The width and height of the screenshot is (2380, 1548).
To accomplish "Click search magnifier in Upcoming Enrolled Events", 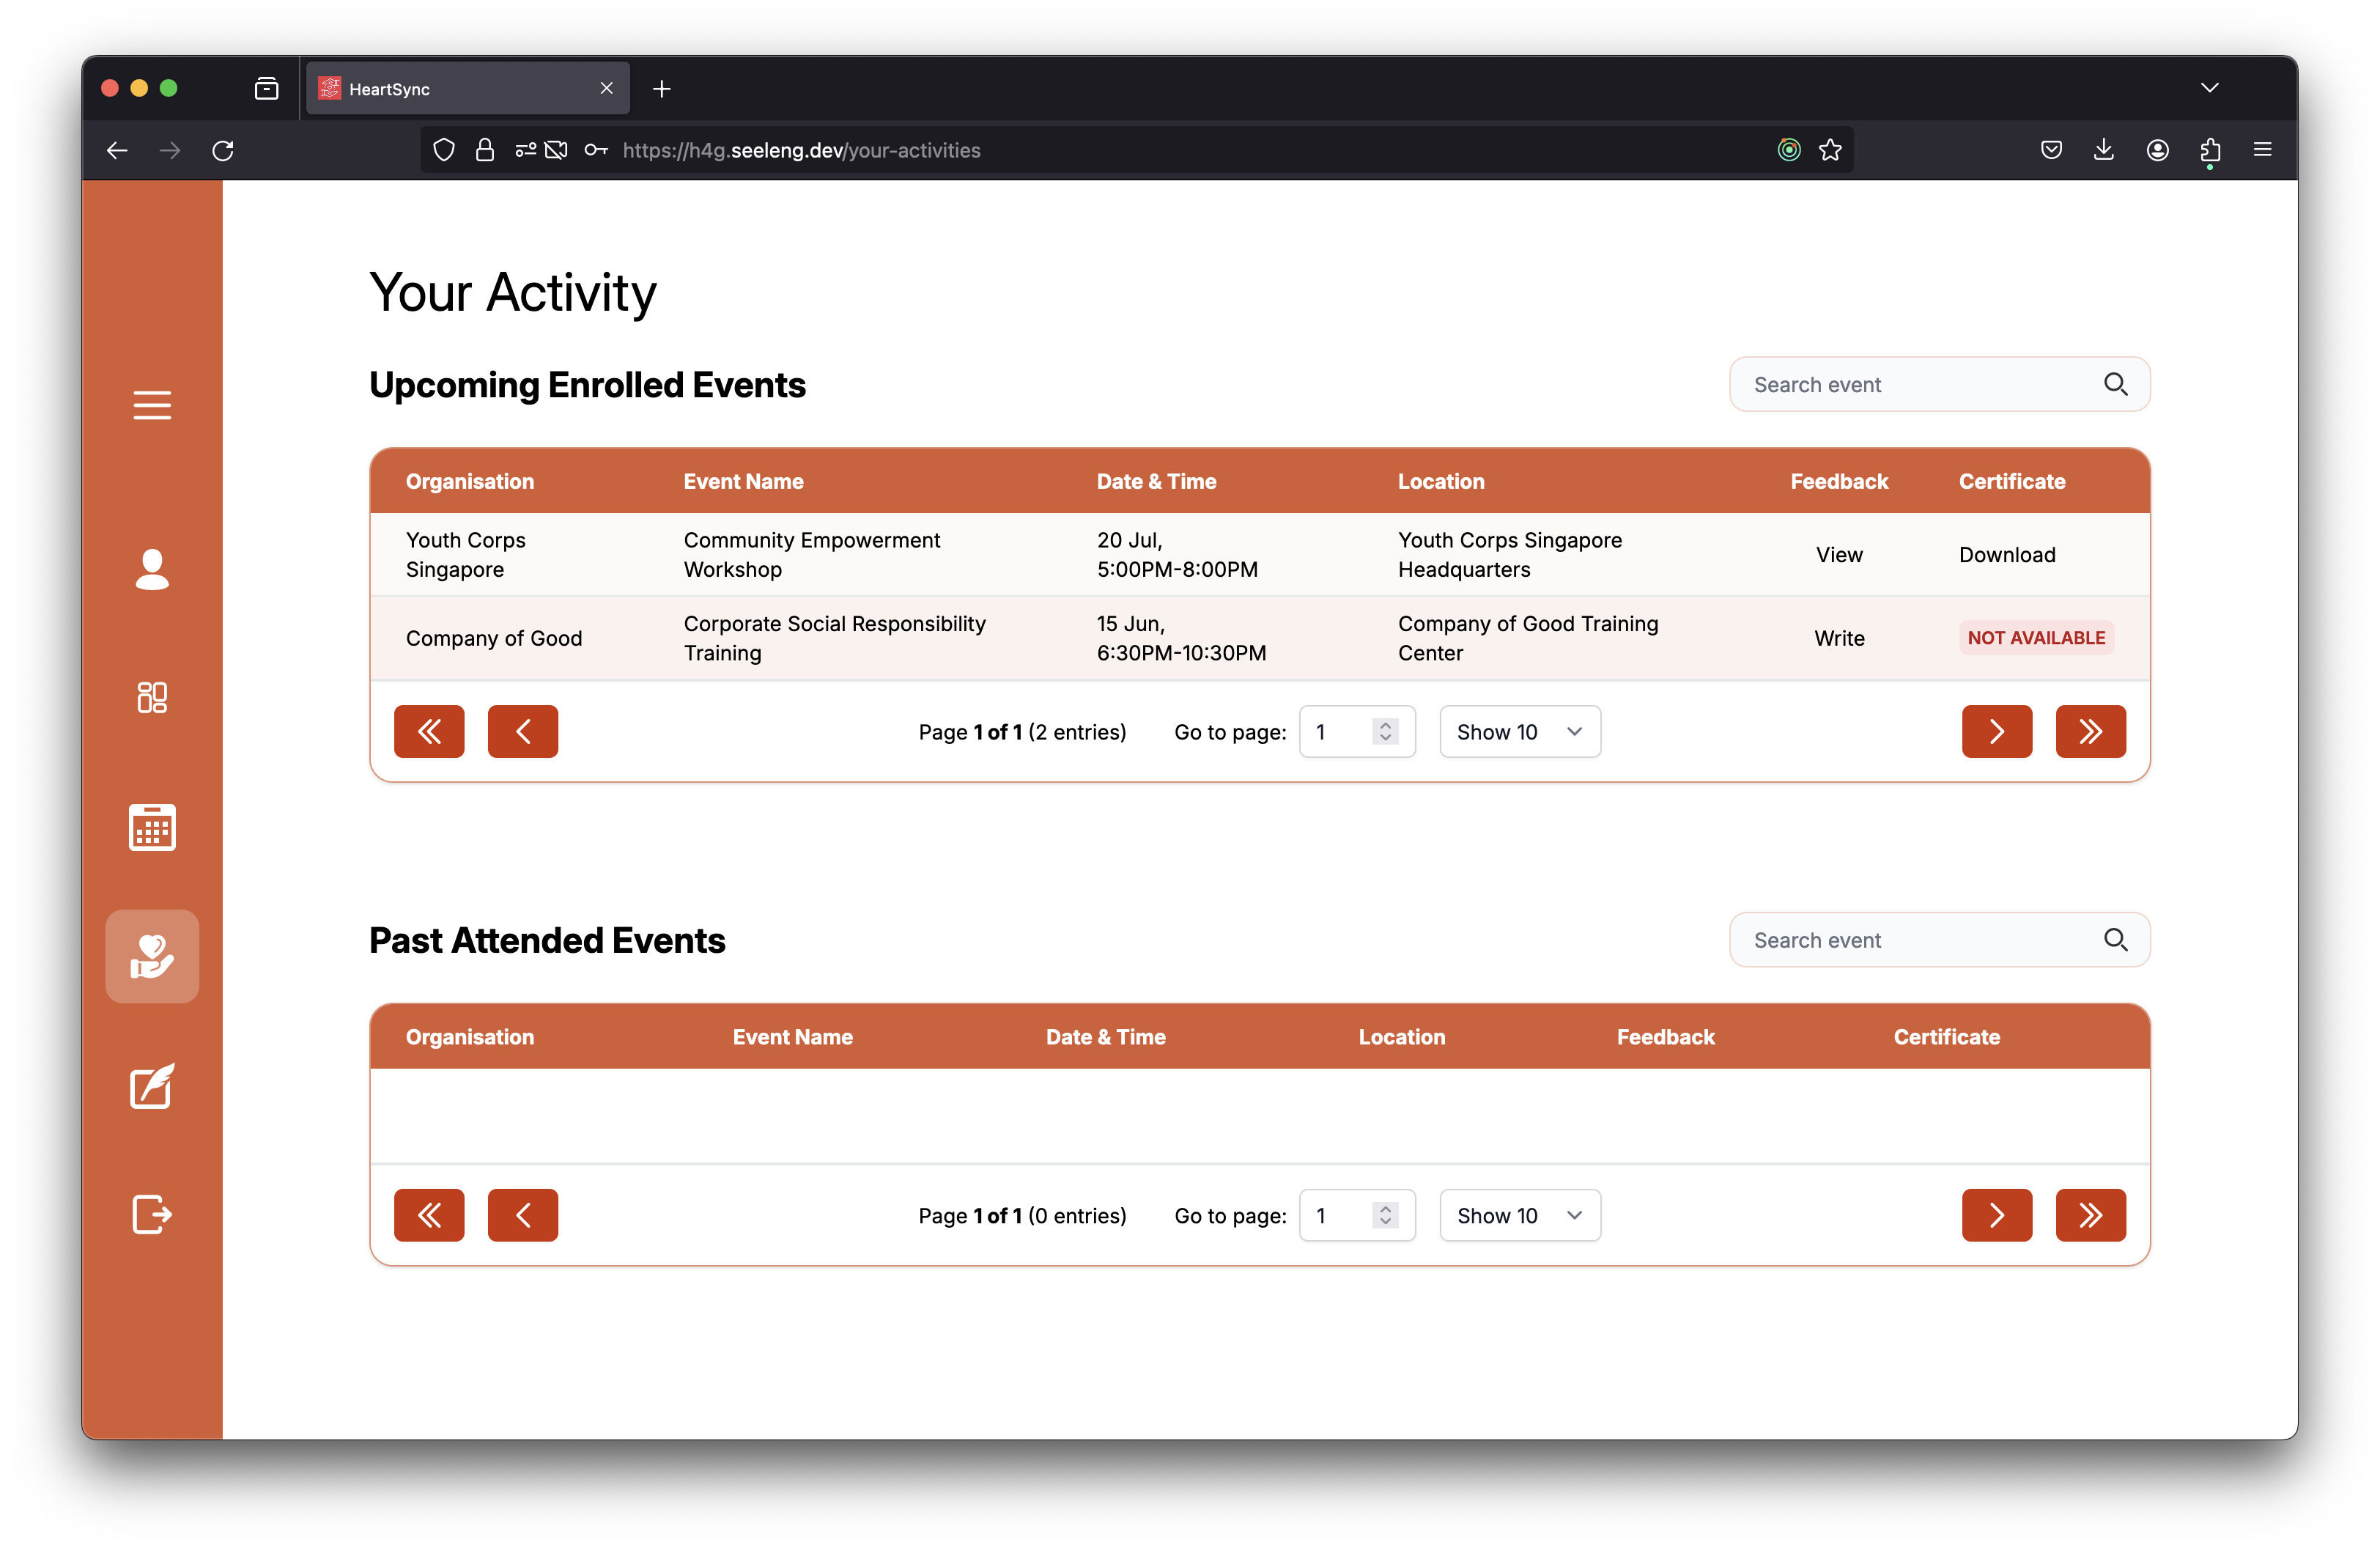I will 2115,384.
